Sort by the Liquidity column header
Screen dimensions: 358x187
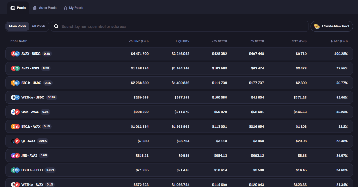(183, 41)
